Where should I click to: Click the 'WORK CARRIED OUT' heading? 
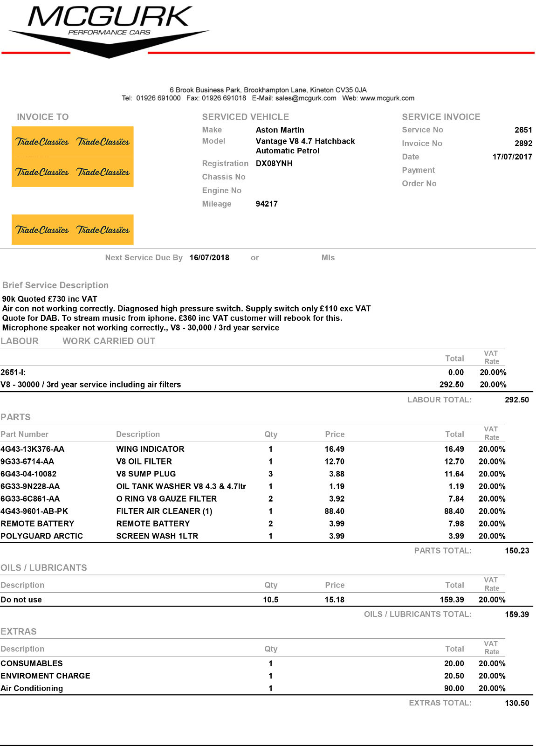(109, 341)
